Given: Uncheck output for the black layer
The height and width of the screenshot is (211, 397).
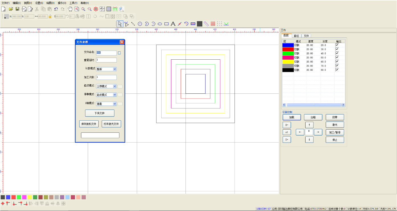Looking at the screenshot, I should click(x=337, y=70).
